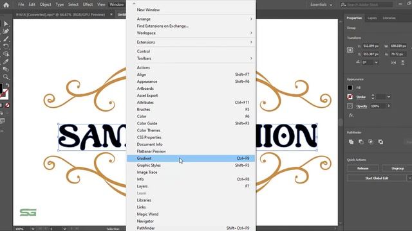
Task: Click Pathfinder Intersect icon
Action: [371, 142]
